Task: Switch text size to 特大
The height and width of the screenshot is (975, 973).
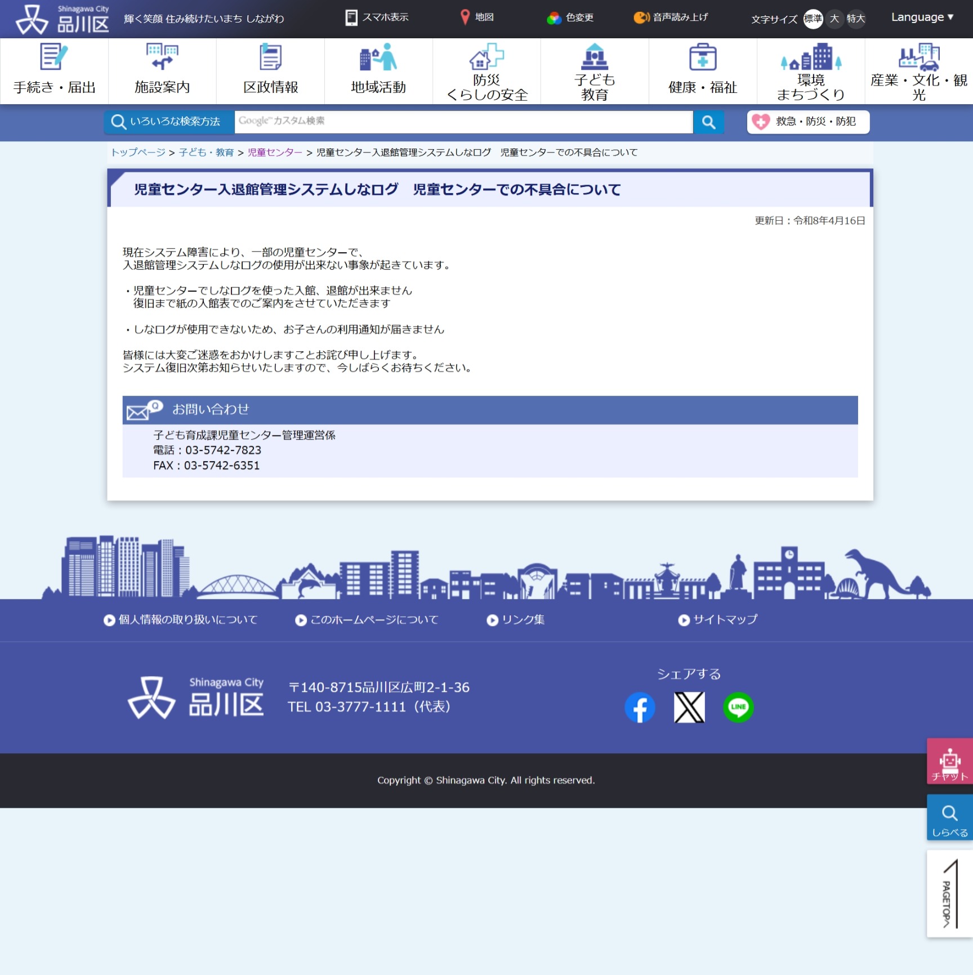Action: pos(856,19)
